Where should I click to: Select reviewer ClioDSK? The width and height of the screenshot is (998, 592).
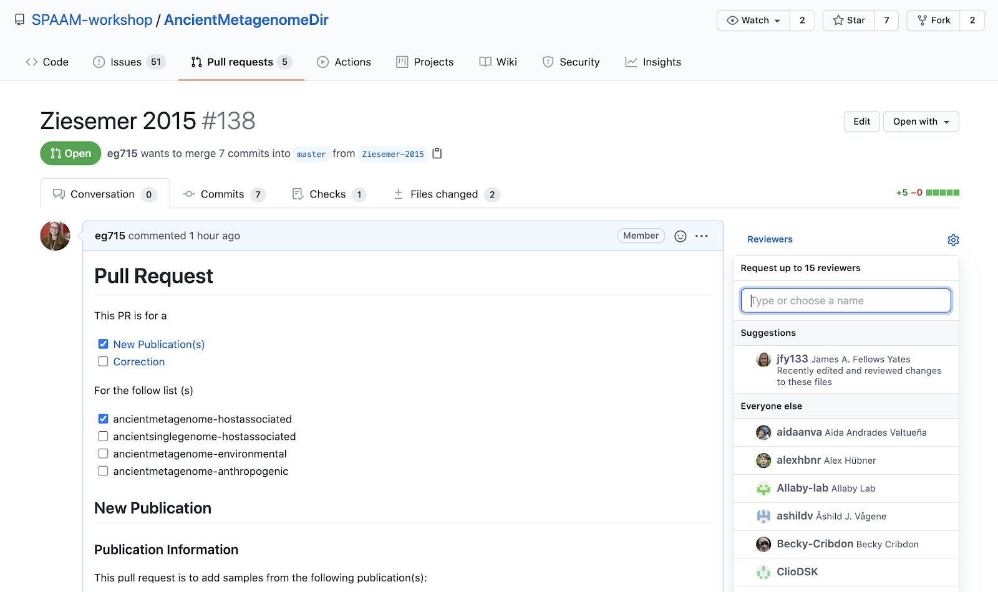(846, 572)
